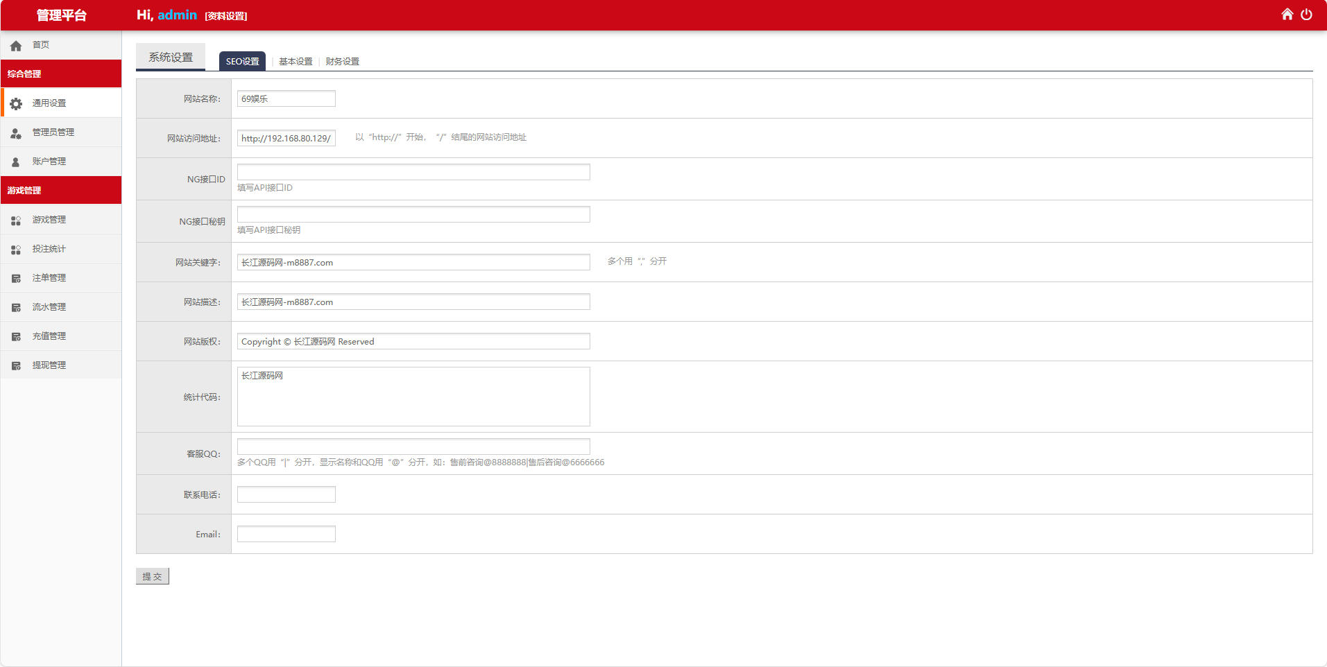Click the gear icon beside 通用设置

tap(16, 104)
